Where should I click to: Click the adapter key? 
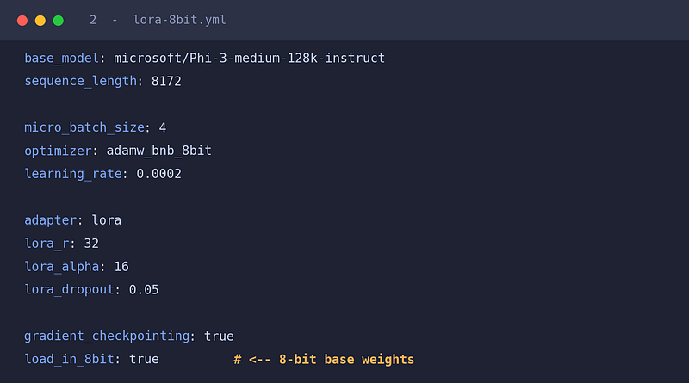[x=51, y=220]
